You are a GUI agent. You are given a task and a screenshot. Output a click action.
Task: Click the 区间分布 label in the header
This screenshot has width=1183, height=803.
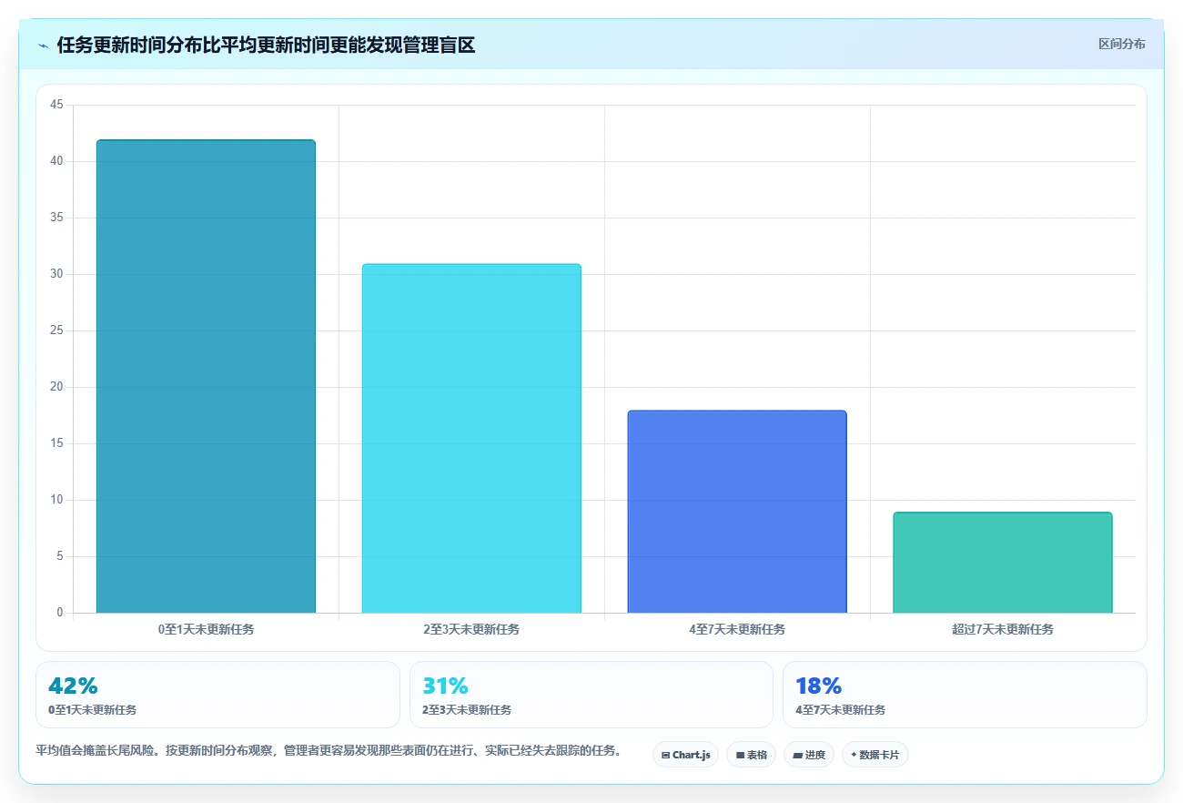point(1121,44)
